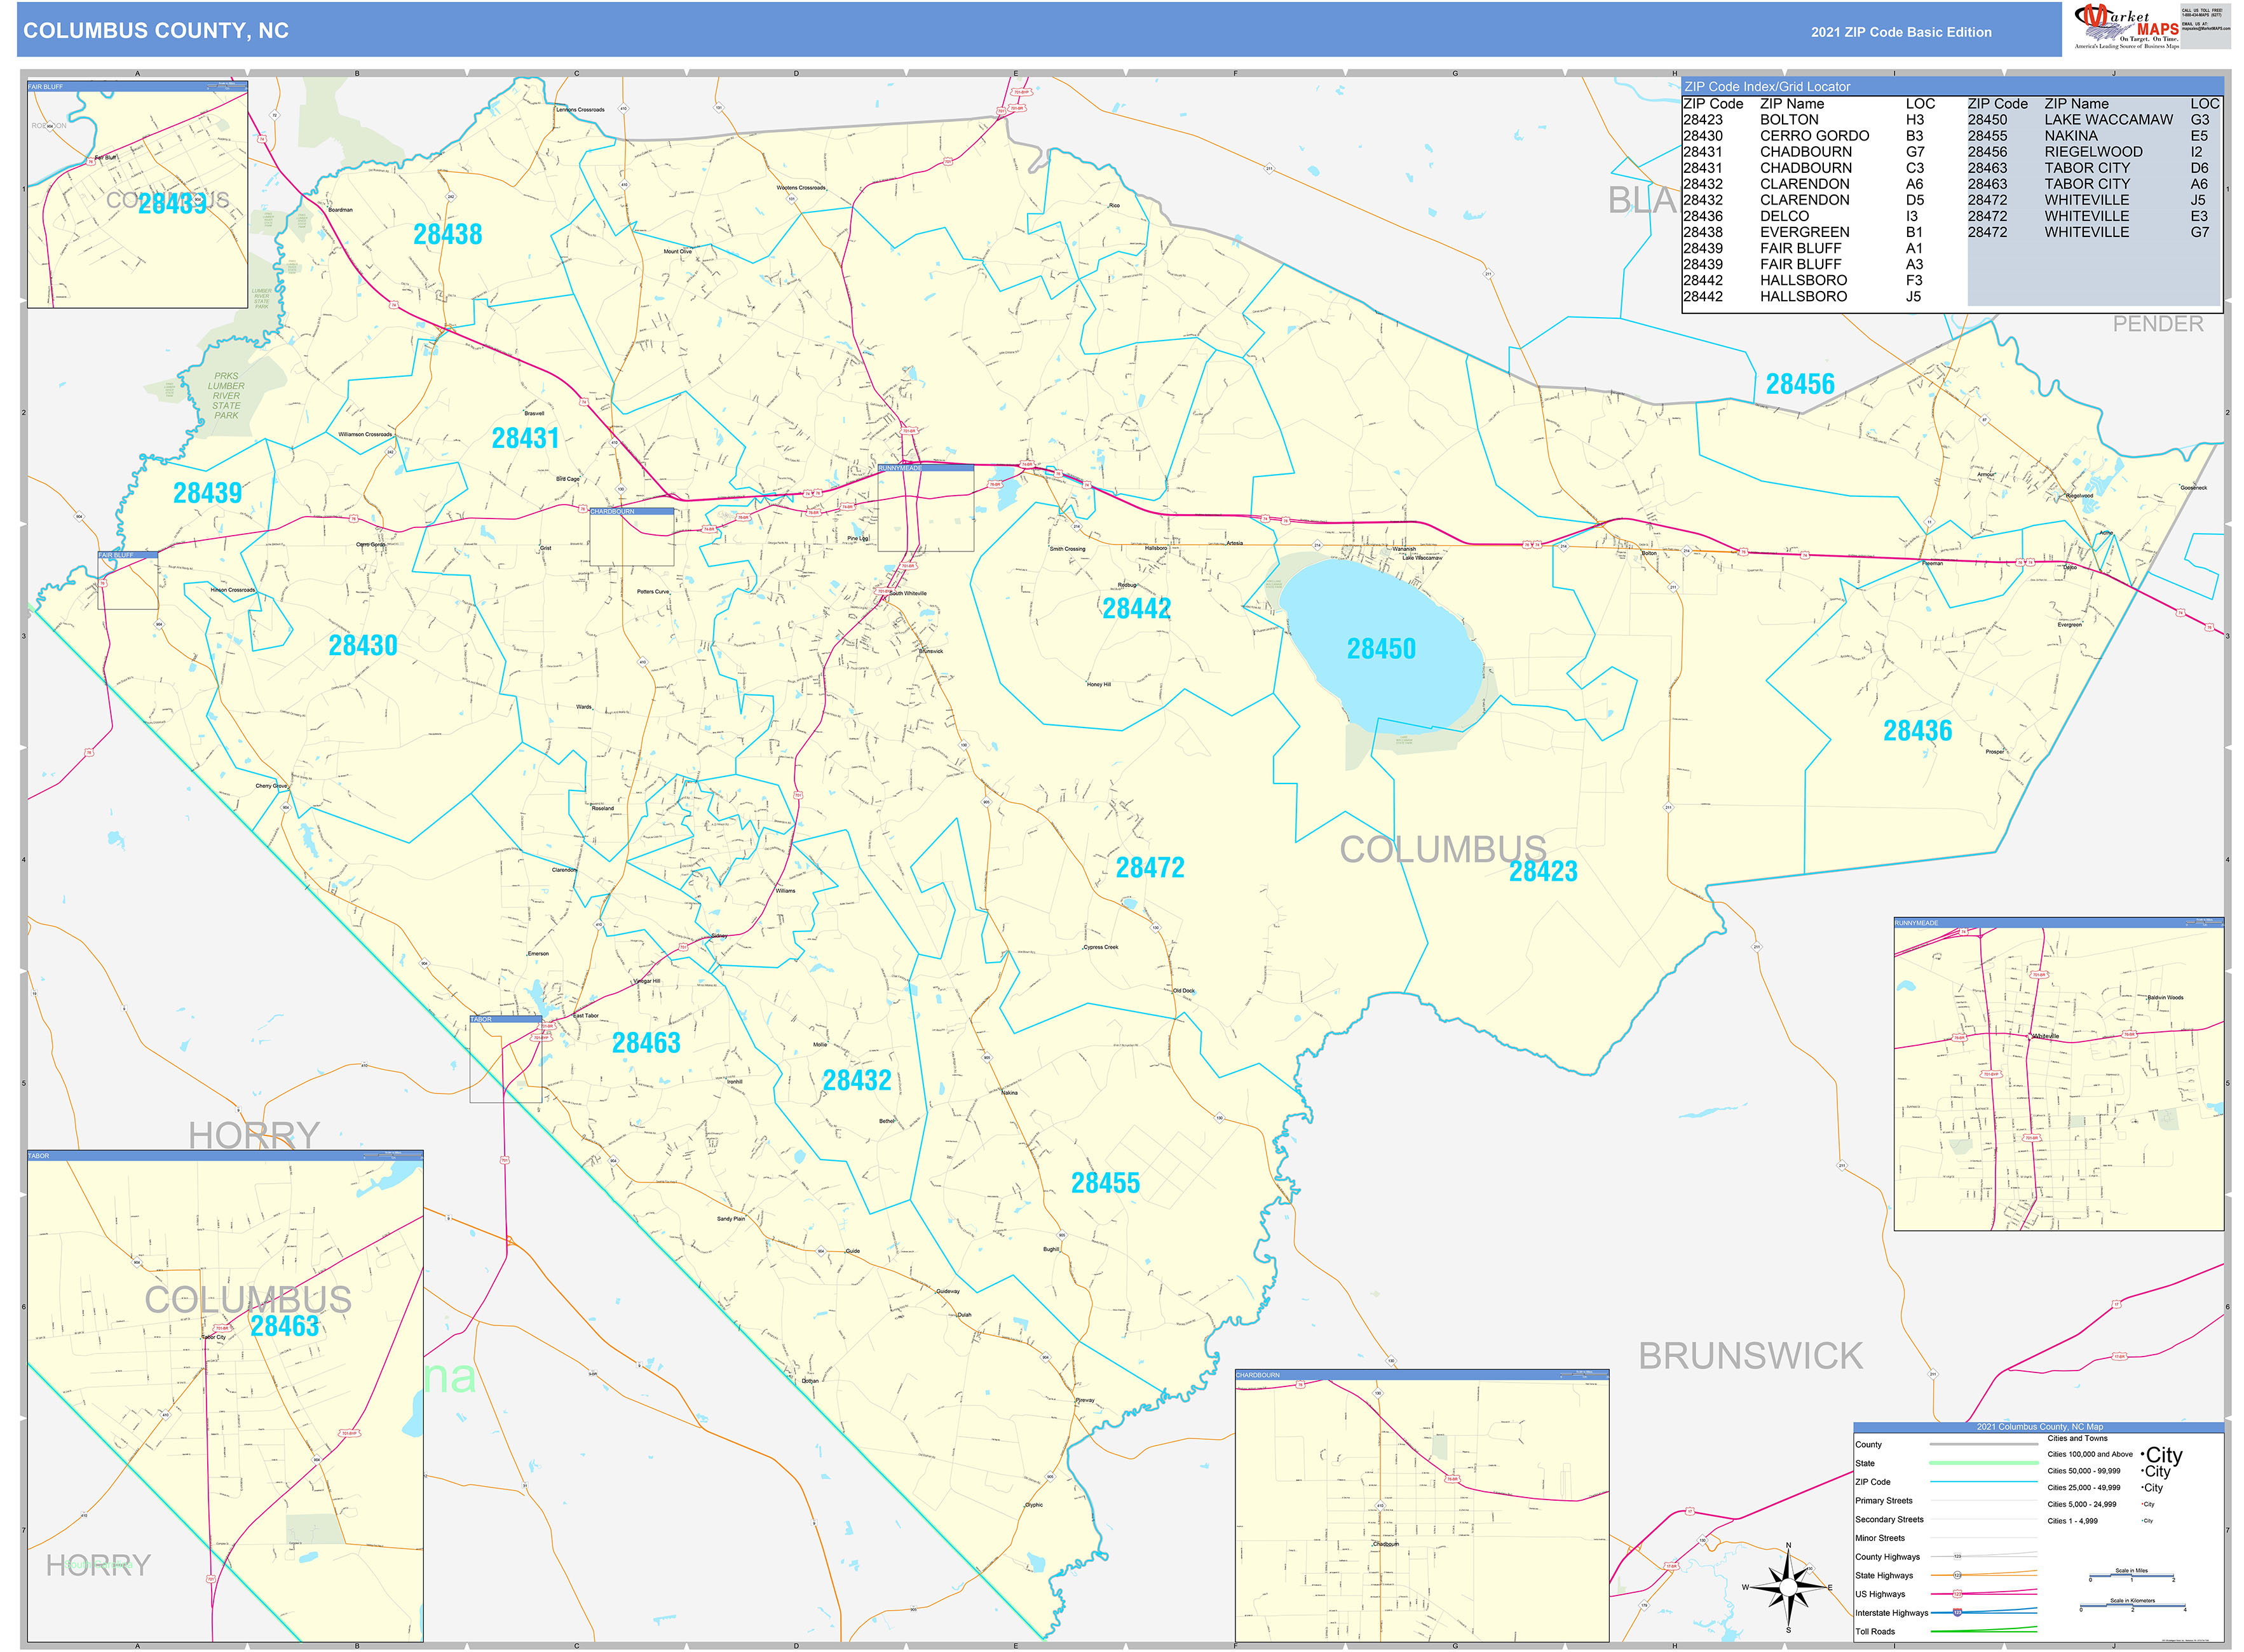Click the PRKS LUMBER RIVER STATE PARK label

tap(226, 396)
